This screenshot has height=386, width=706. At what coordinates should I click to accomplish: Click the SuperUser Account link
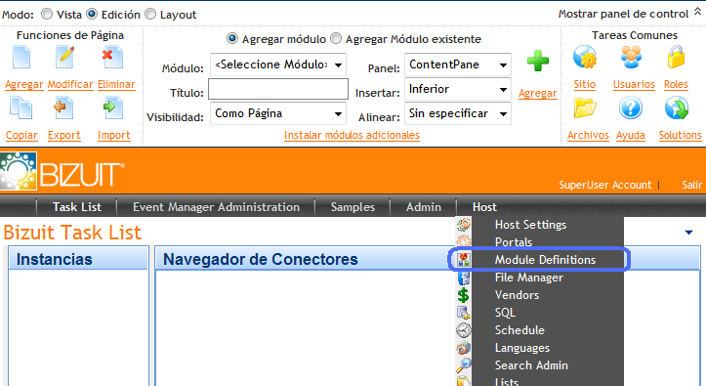pyautogui.click(x=605, y=185)
